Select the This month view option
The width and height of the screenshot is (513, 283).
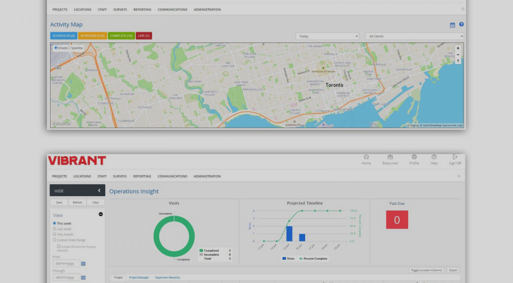point(55,234)
